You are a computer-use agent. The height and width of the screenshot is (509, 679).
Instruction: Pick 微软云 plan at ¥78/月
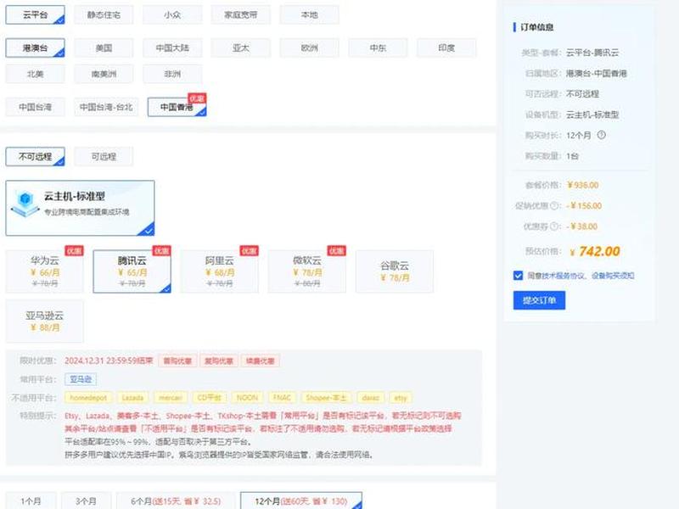pos(307,271)
